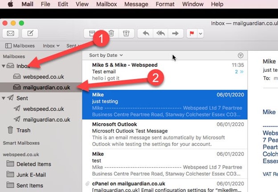Flag message with red flag icon
The width and height of the screenshot is (278, 192).
click(192, 33)
